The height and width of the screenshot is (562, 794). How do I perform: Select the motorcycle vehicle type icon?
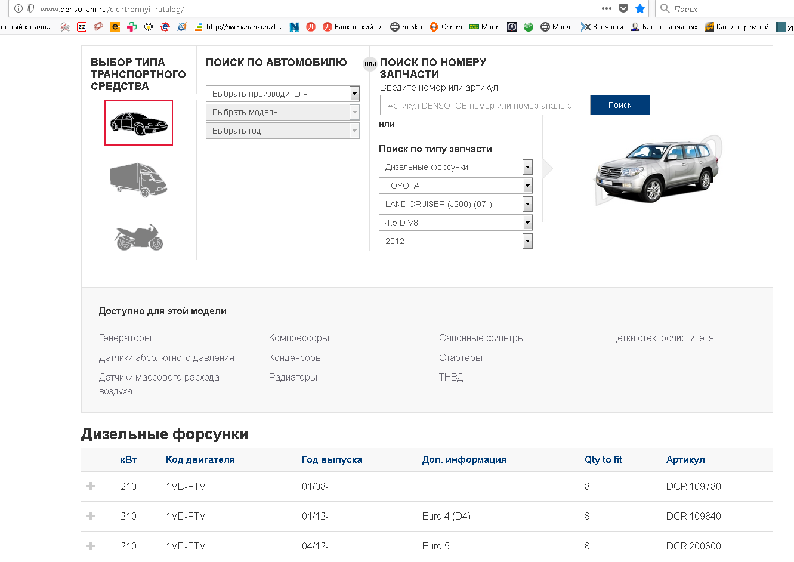(x=138, y=237)
